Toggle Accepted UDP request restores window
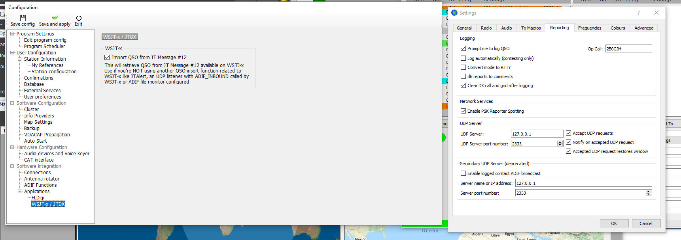The image size is (681, 240). (x=568, y=151)
